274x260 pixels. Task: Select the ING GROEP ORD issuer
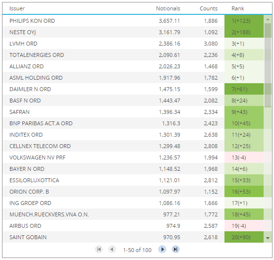click(30, 203)
